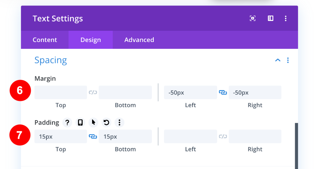Reset Padding with the undo icon
Viewport: 319px width, 169px height.
click(x=106, y=122)
